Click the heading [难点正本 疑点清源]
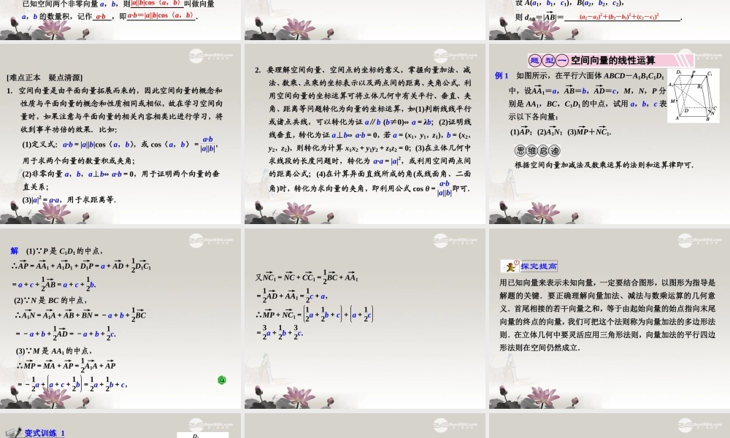 pyautogui.click(x=45, y=77)
